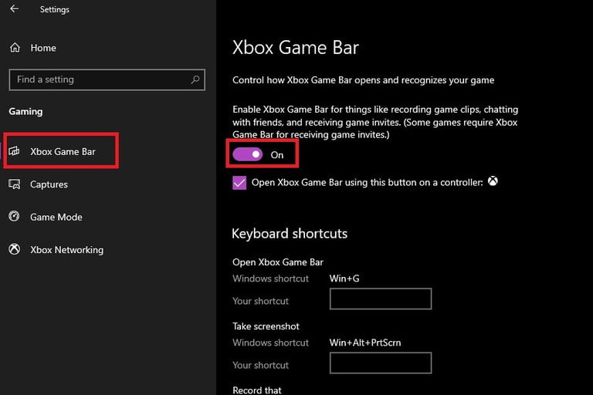The width and height of the screenshot is (593, 395).
Task: Click Your shortcut field for Take screenshot
Action: 381,363
